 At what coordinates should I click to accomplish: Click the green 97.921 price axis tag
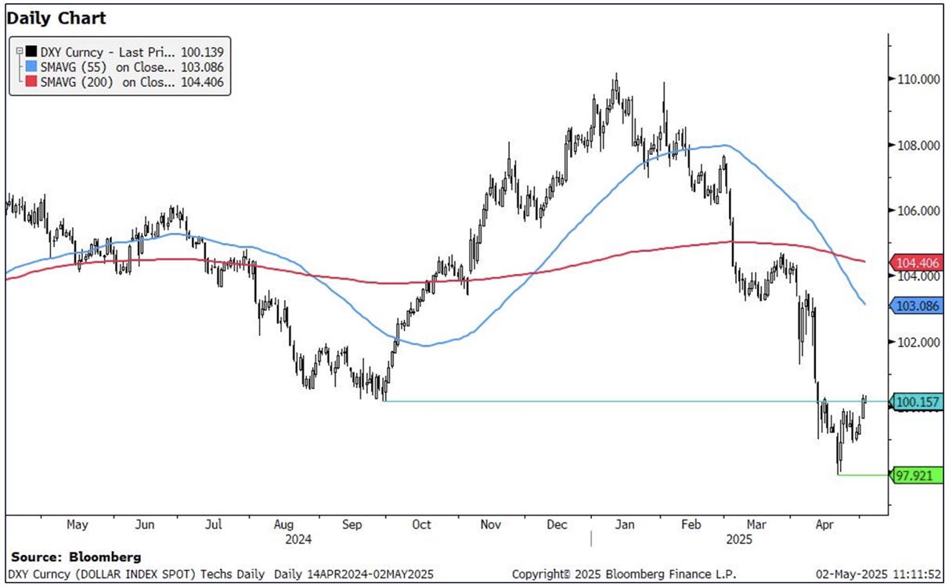tap(917, 474)
